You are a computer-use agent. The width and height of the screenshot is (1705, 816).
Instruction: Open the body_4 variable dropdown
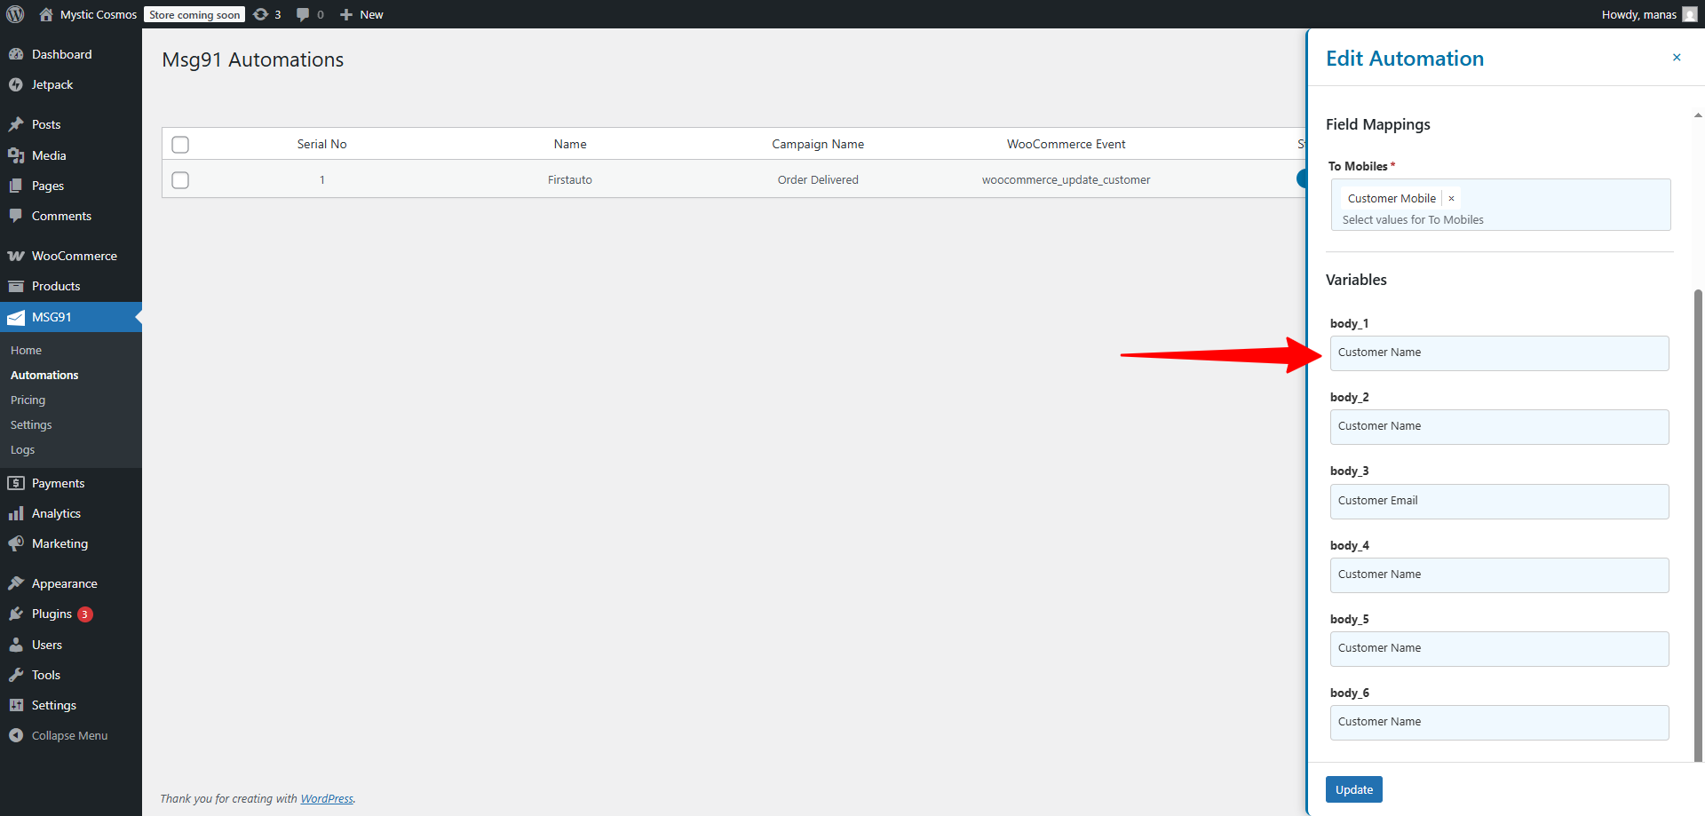point(1499,574)
